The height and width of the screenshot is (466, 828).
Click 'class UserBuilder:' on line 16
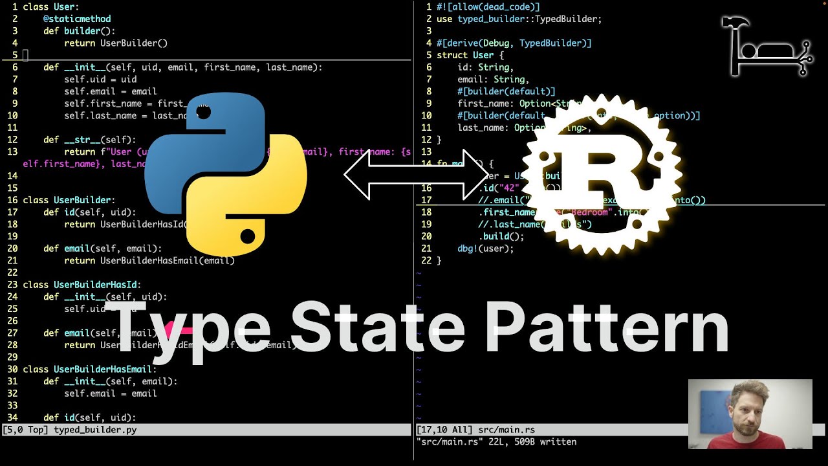click(69, 200)
